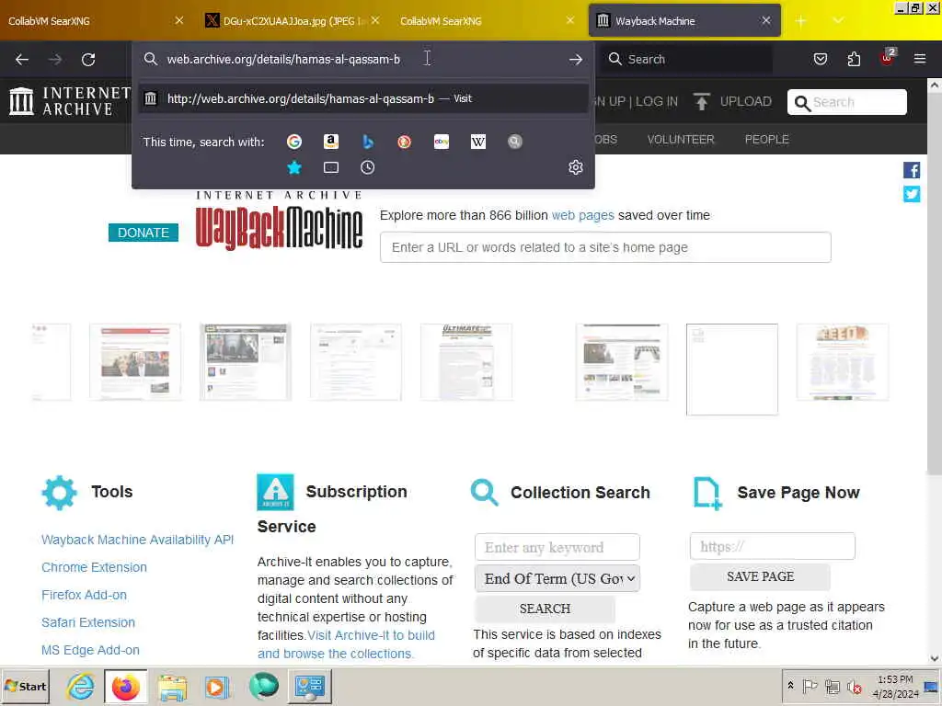Go back with the browser back arrow

22,60
